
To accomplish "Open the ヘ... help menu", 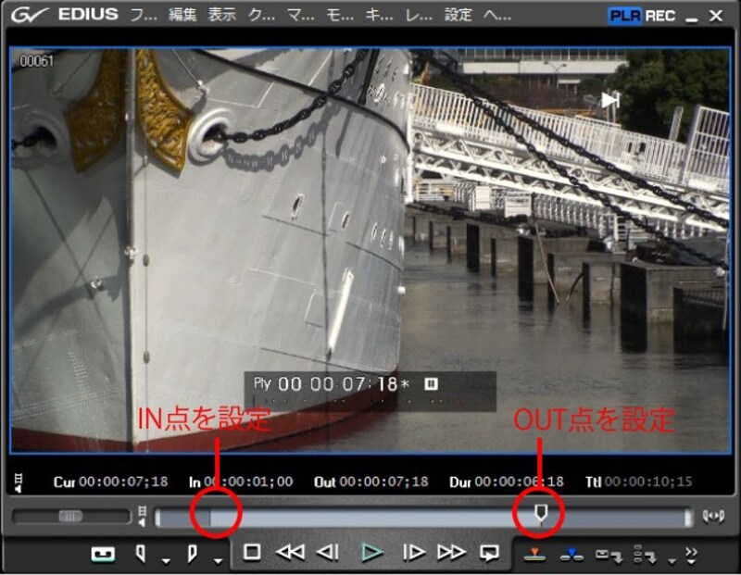I will (497, 15).
